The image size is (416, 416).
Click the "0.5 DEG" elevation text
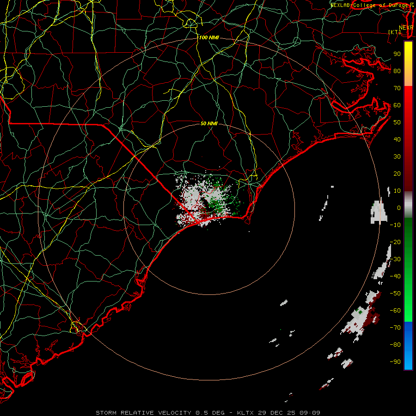tap(210, 413)
